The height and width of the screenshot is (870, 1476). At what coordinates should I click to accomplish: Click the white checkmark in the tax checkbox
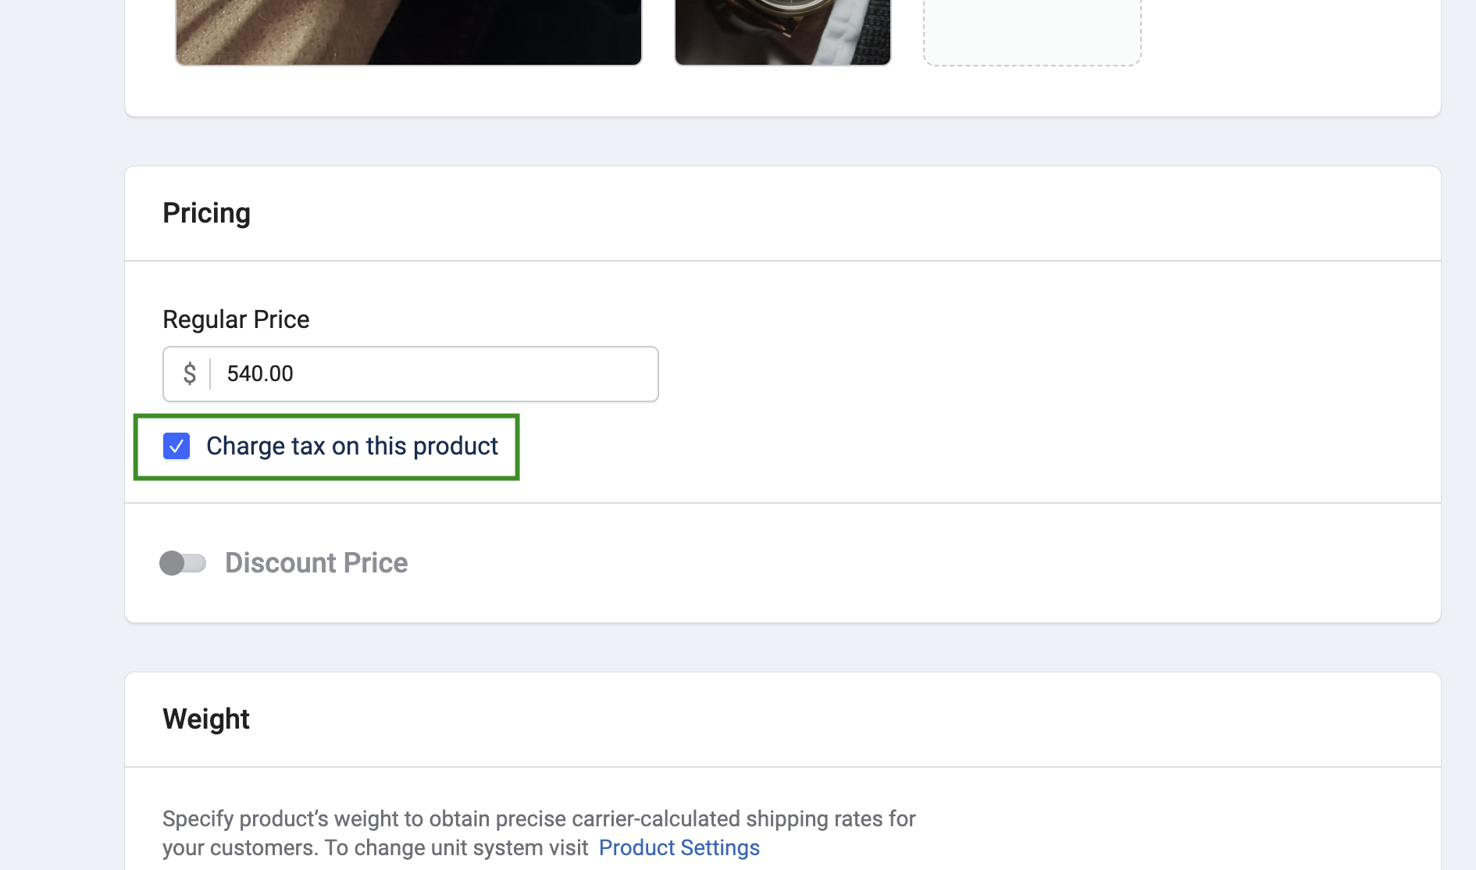tap(176, 446)
